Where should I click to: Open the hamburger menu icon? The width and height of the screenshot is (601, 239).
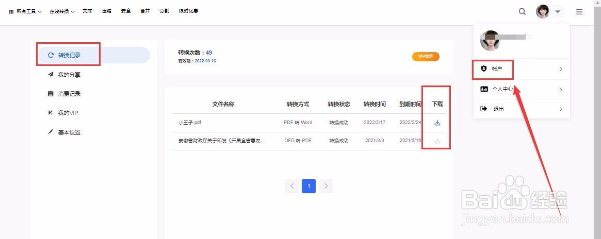coord(579,12)
